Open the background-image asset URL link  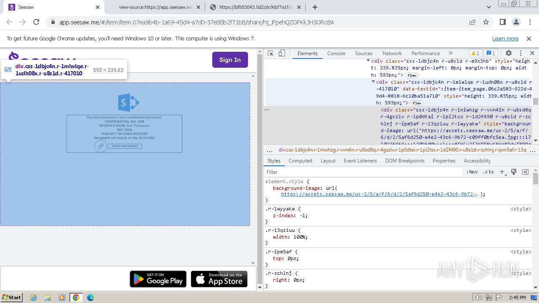tap(379, 194)
